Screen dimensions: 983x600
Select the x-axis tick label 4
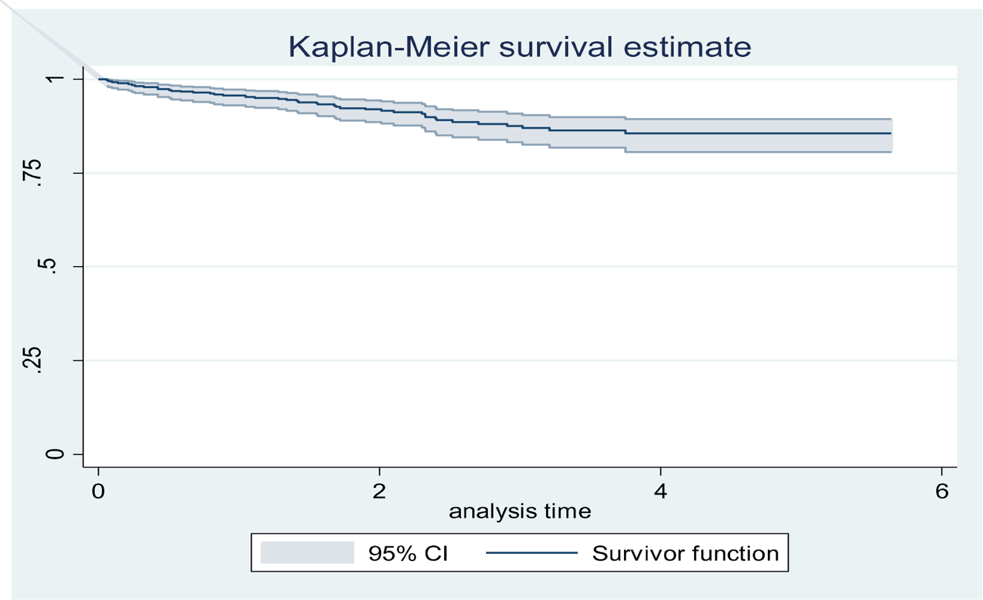click(x=660, y=491)
